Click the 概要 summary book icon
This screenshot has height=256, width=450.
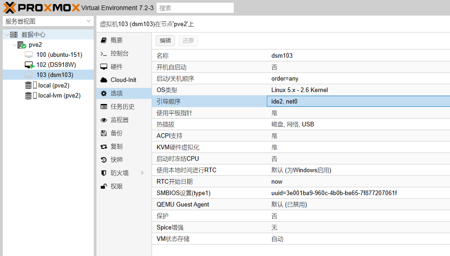tap(104, 40)
